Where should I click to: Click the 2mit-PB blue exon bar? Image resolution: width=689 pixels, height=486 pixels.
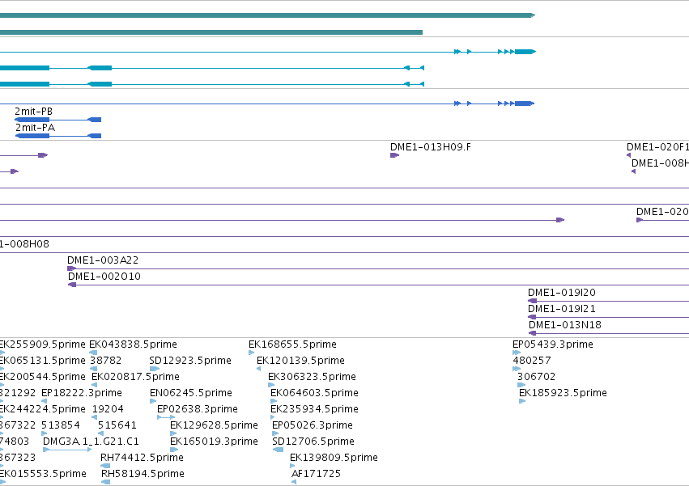click(x=32, y=120)
